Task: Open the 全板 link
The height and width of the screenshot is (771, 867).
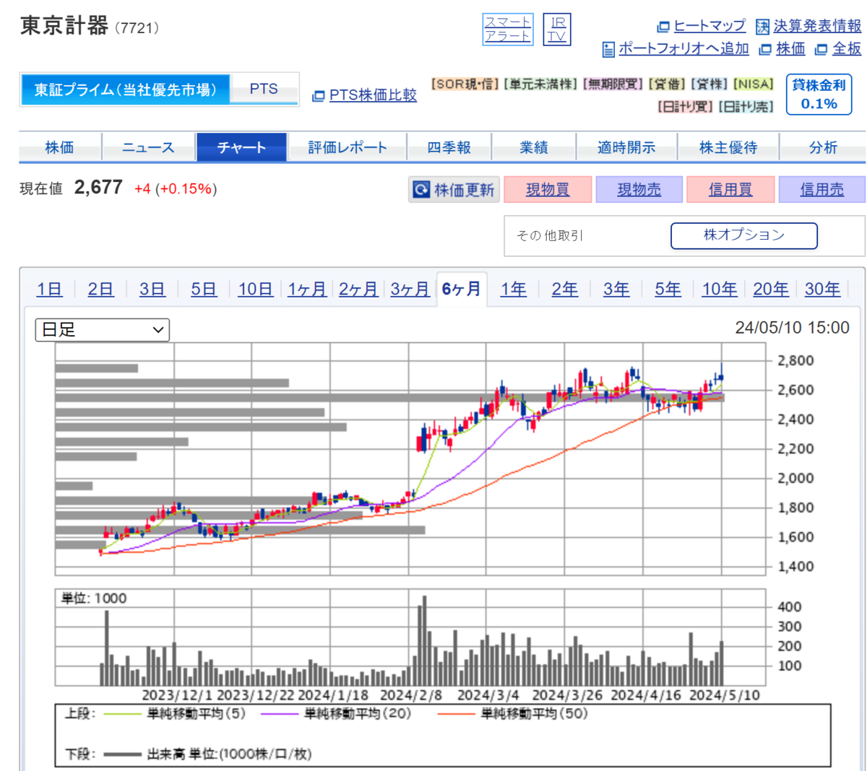Action: 847,48
